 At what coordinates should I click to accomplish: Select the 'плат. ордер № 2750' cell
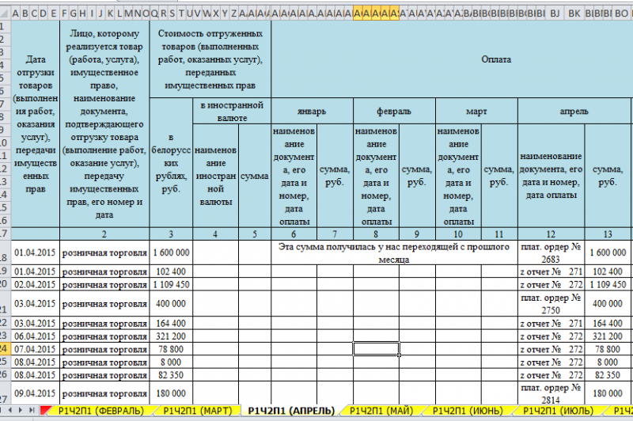pos(551,303)
